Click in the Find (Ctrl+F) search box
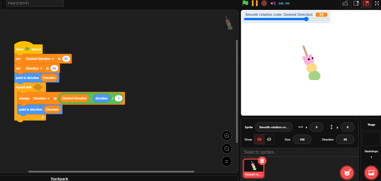This screenshot has height=181, width=381. pyautogui.click(x=35, y=3)
